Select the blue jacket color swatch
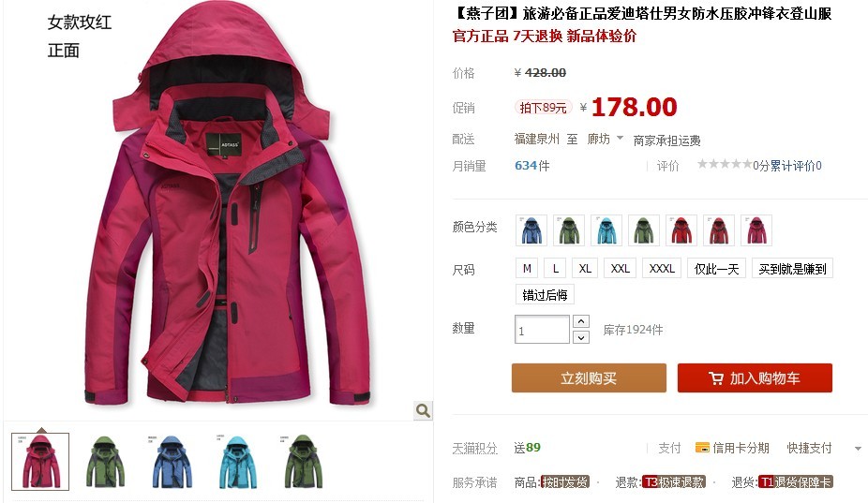 click(531, 230)
